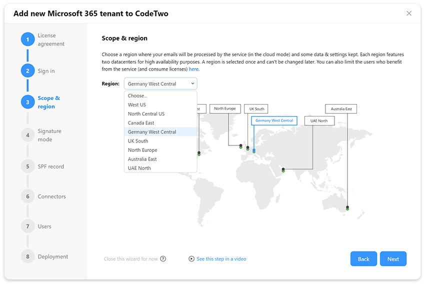Select North Central US option

pyautogui.click(x=160, y=114)
